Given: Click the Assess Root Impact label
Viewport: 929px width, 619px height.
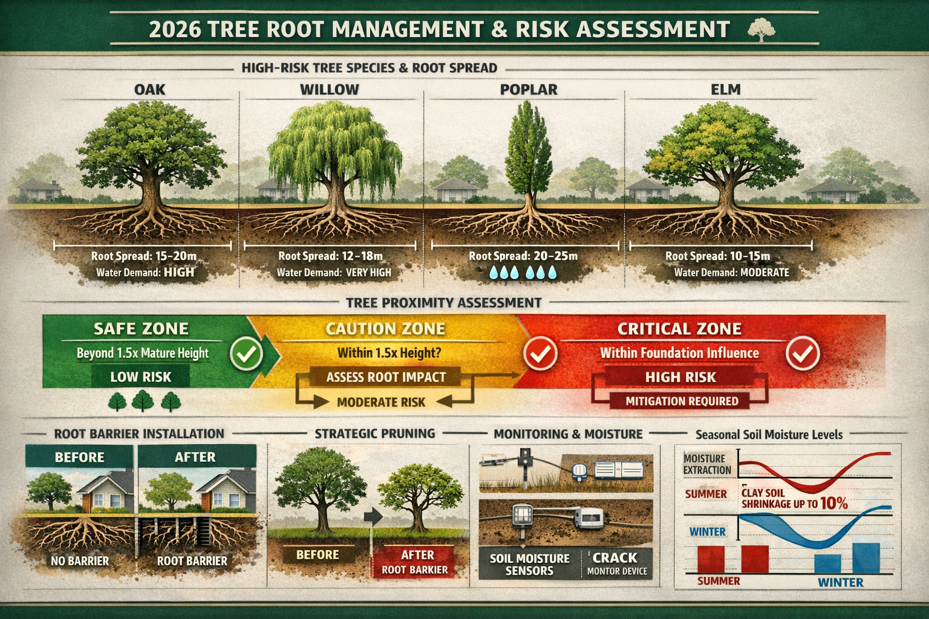Looking at the screenshot, I should pos(385,376).
